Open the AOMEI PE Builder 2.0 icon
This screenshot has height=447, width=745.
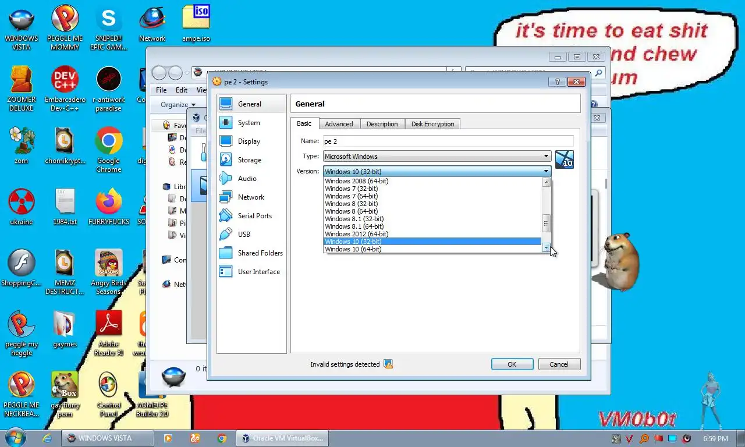point(152,394)
